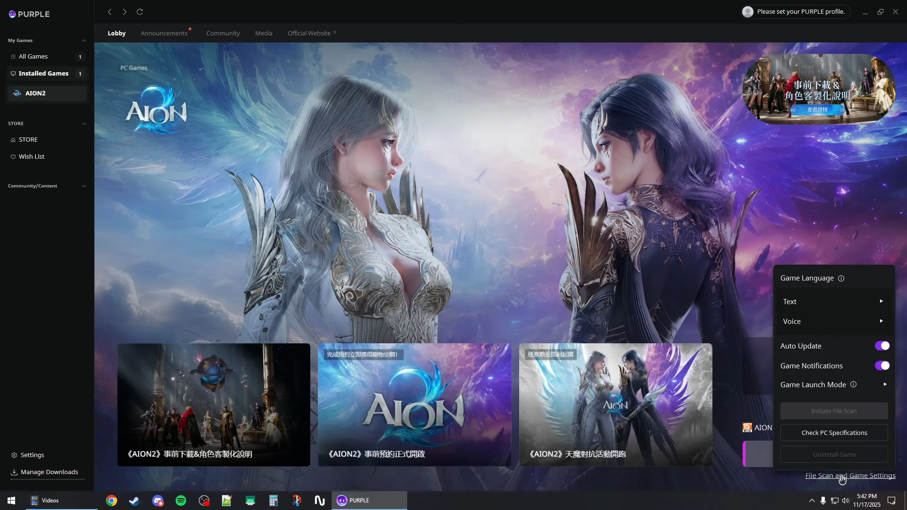
Task: Open Windows Start menu
Action: tap(11, 501)
